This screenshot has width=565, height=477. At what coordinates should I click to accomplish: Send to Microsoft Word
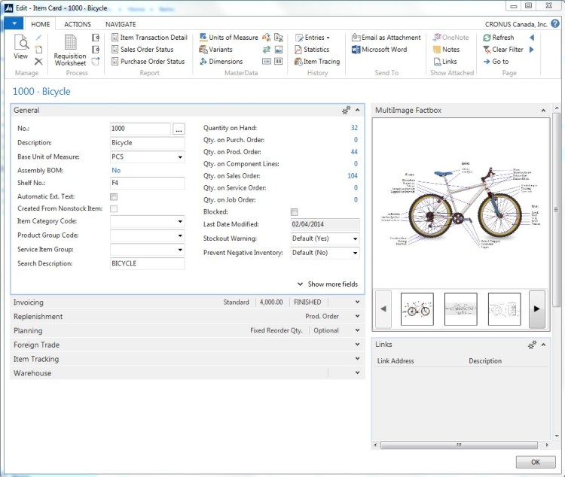[x=380, y=50]
